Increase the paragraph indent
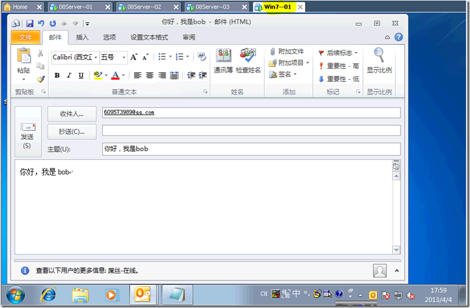Screen dimensions: 470x308 point(203,75)
